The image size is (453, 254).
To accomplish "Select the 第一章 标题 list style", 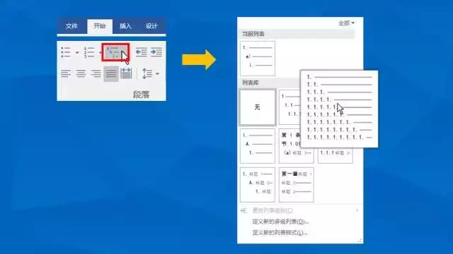I will click(x=297, y=185).
